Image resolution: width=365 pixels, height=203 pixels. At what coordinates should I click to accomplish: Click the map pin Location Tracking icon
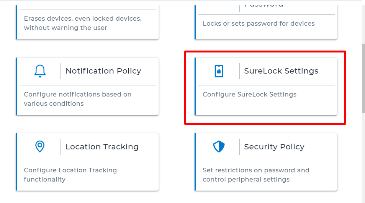coord(40,146)
